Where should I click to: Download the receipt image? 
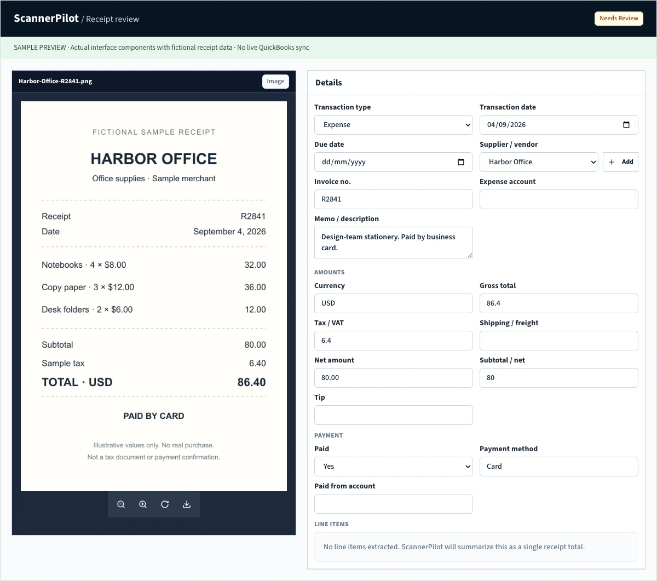(187, 504)
